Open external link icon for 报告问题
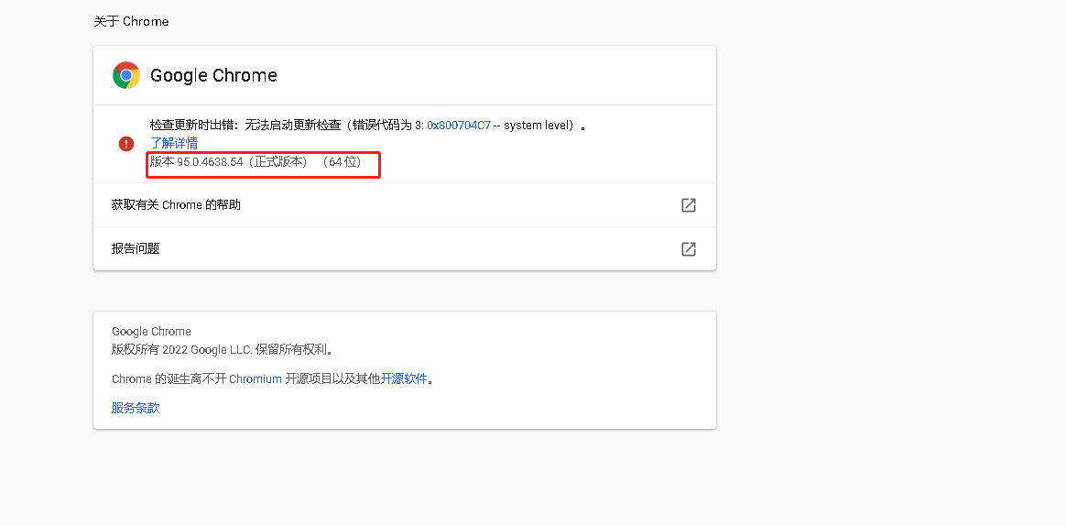 click(688, 248)
